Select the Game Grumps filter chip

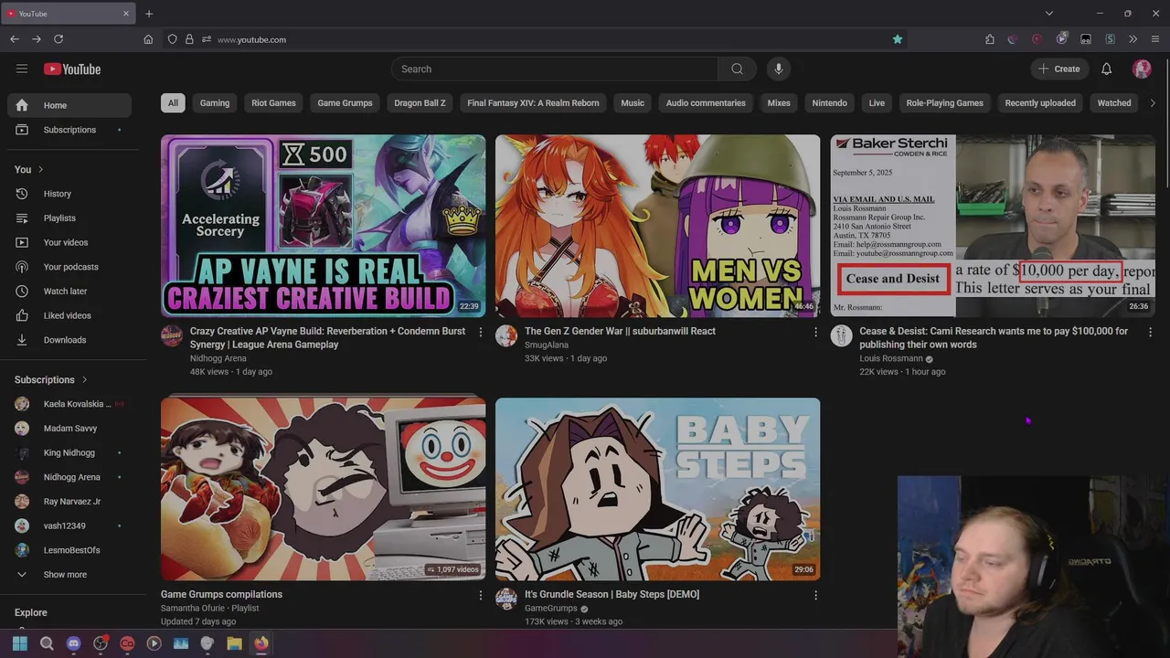345,103
